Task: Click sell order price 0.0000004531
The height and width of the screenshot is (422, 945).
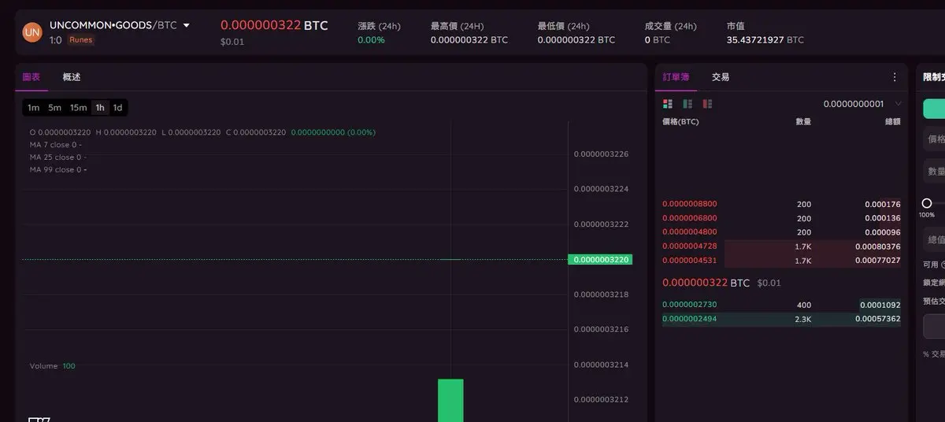Action: (689, 261)
